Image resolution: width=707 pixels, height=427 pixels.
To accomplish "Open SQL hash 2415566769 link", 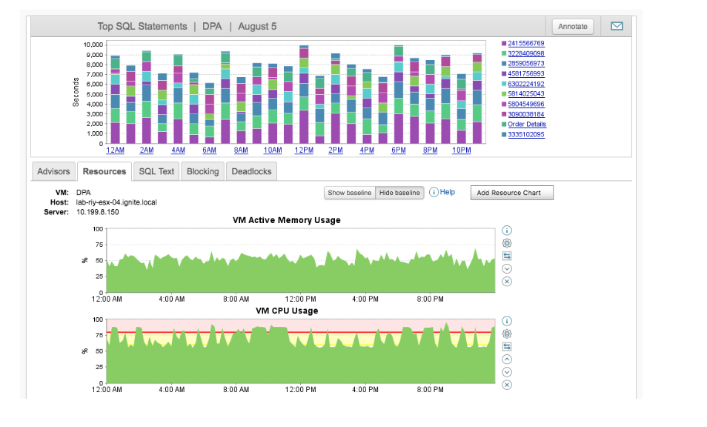I will [x=525, y=43].
